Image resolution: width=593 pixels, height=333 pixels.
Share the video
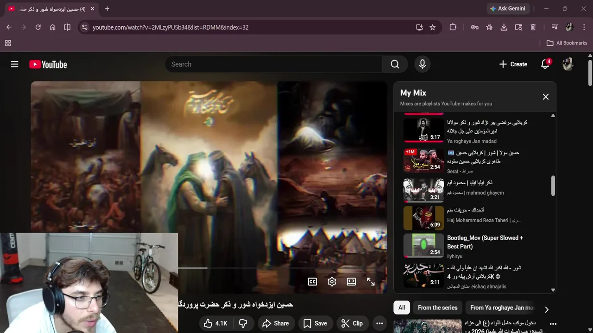click(275, 323)
